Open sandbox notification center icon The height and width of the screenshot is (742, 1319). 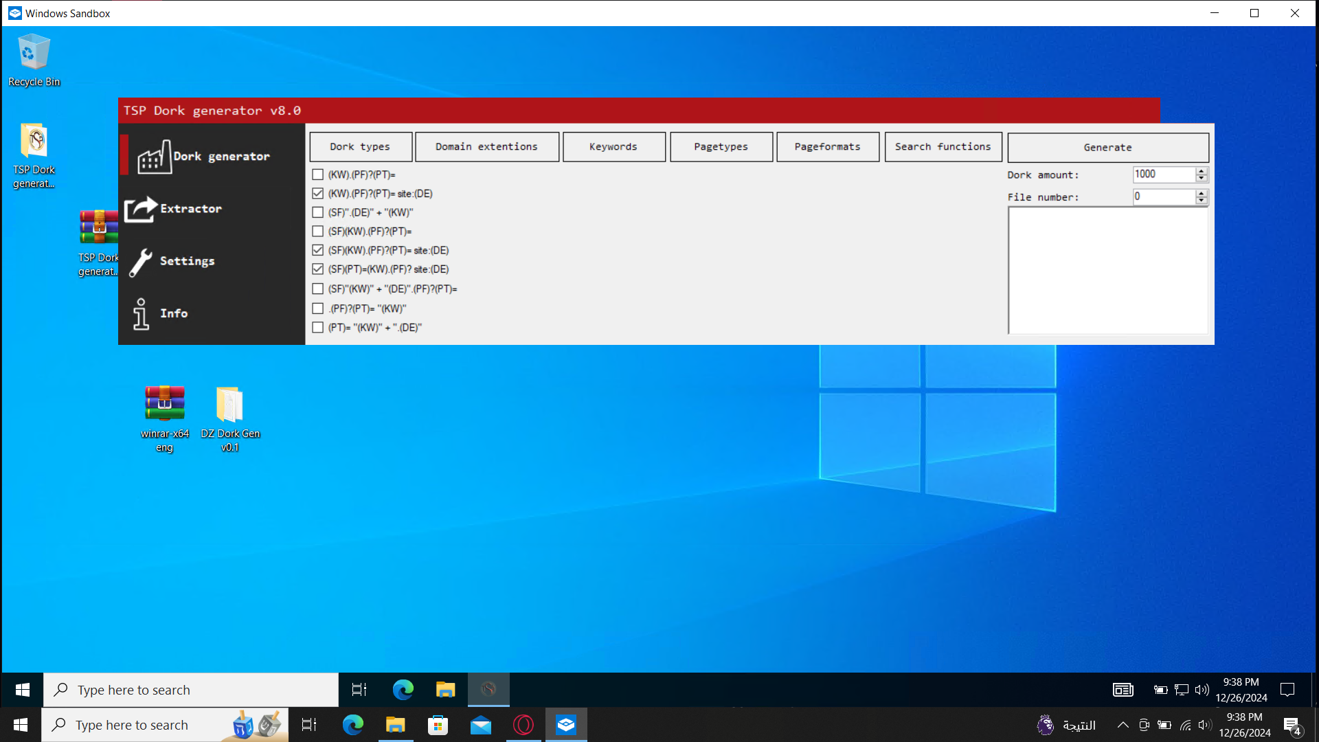pyautogui.click(x=1287, y=690)
